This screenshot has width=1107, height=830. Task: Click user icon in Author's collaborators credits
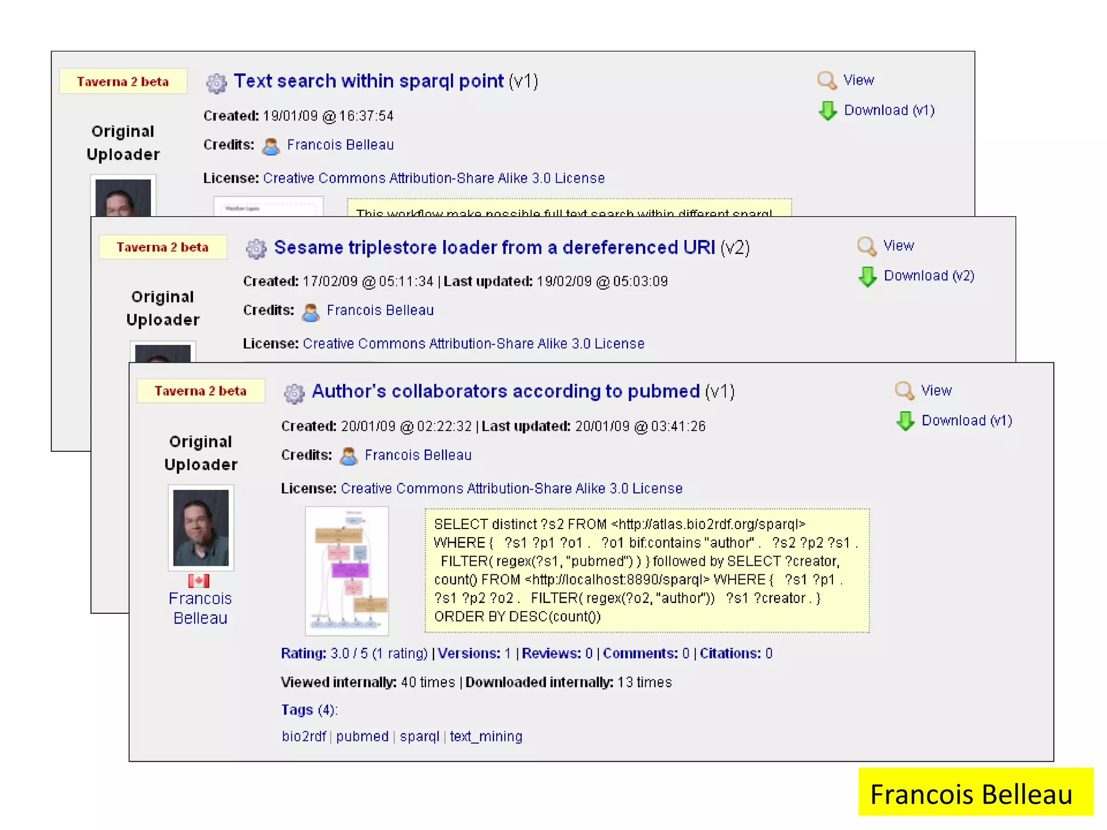349,456
